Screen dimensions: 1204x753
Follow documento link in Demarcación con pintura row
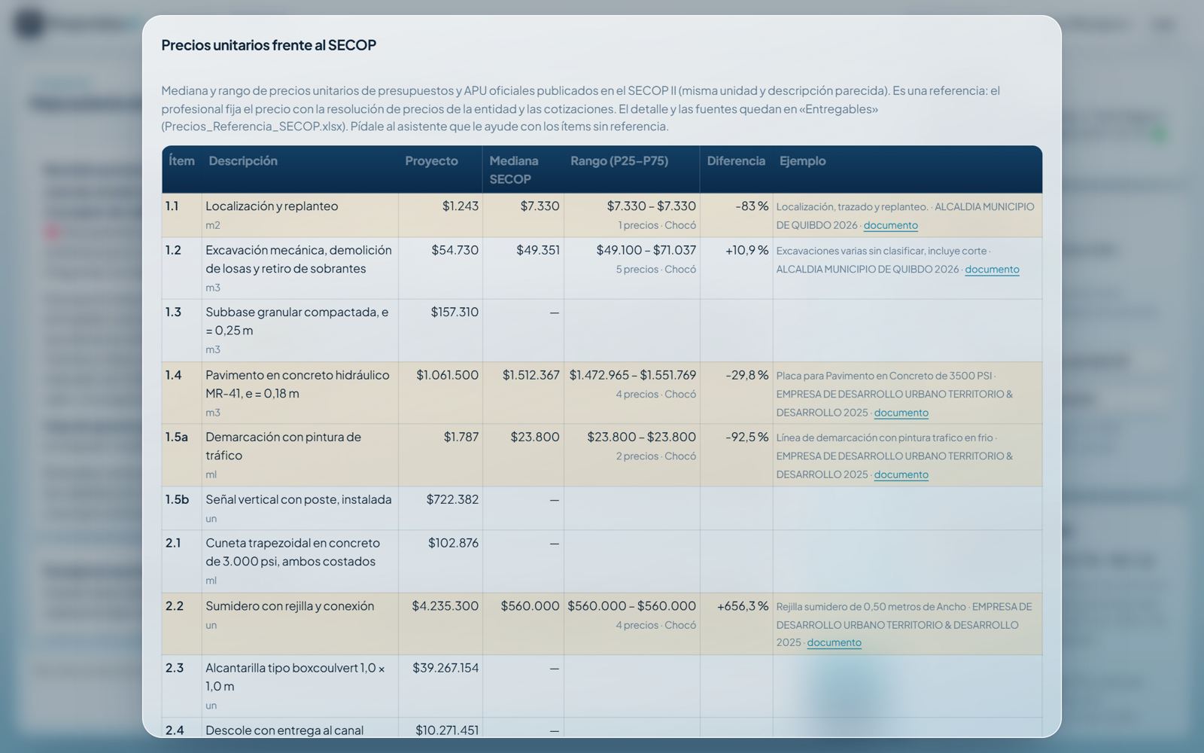[901, 474]
